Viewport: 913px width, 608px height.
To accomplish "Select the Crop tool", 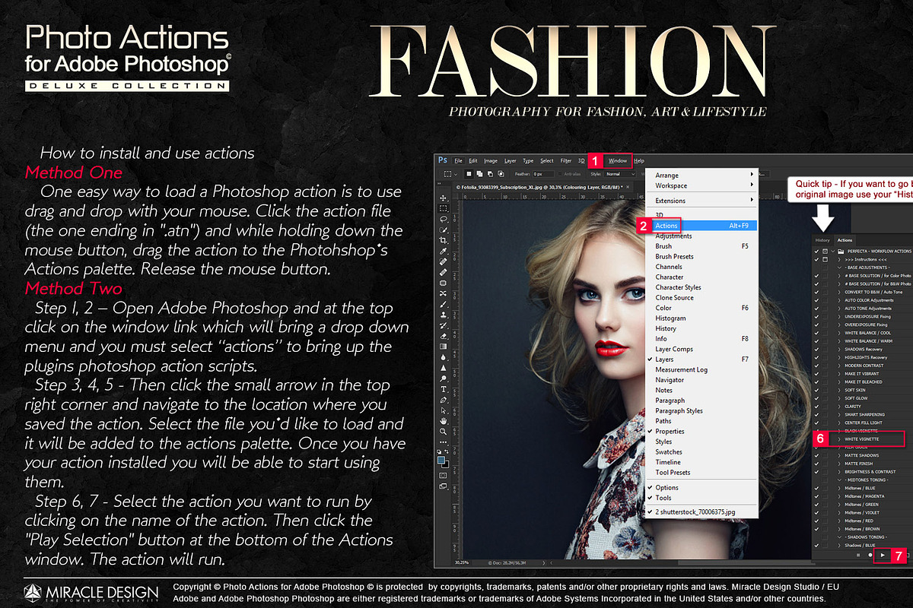I will [x=443, y=239].
